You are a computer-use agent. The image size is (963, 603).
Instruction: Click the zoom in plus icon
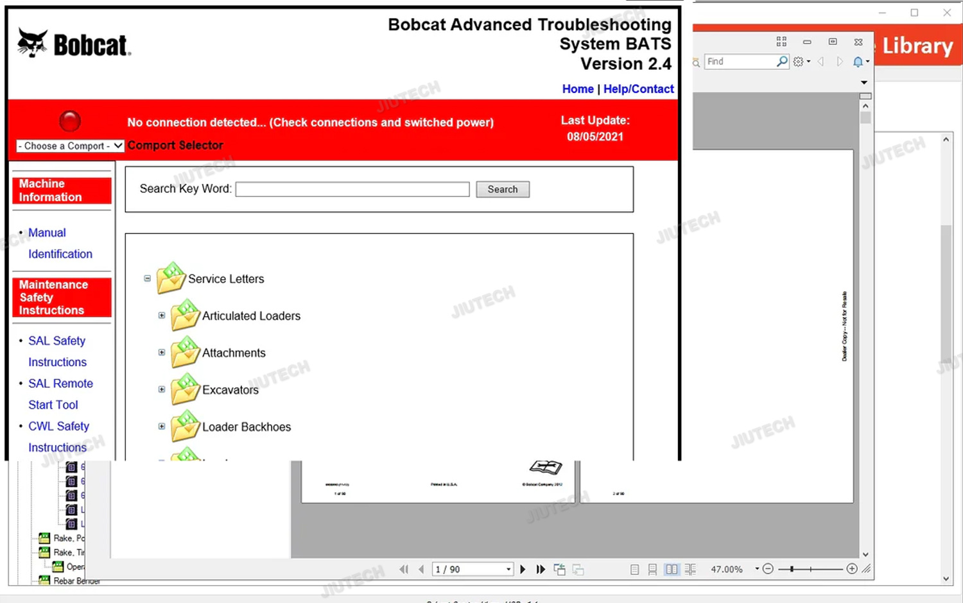852,569
